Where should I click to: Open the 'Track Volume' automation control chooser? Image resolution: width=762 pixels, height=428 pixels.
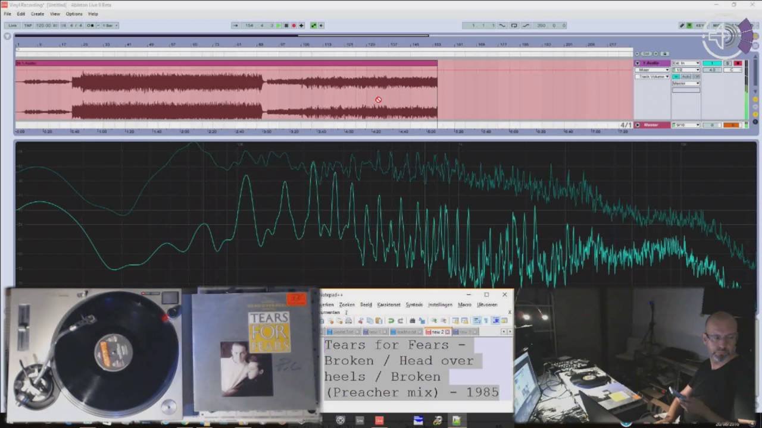coord(652,77)
